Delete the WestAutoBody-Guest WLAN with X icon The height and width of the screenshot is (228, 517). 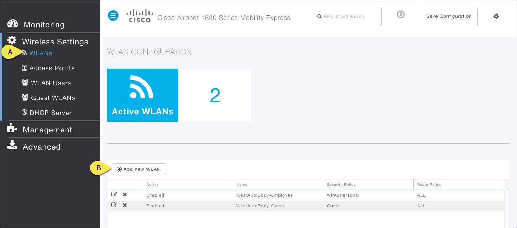point(124,205)
